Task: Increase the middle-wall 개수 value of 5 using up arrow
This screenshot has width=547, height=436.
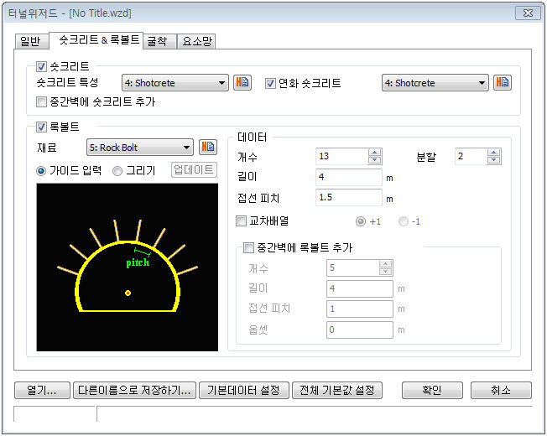Action: tap(385, 264)
